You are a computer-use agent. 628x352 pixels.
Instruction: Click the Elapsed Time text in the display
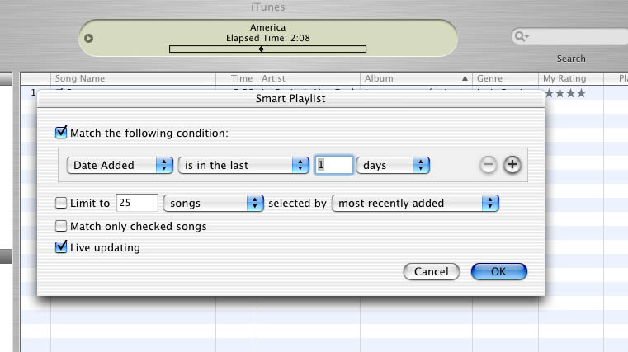click(x=267, y=38)
